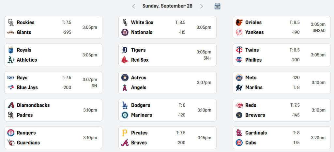Viewport: 334px width, 152px height.
Task: Click the Tigers team logo
Action: click(125, 50)
